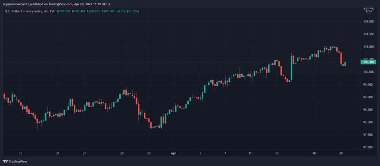Click the 101.500 price axis label
The image size is (380, 166).
coord(369,34)
